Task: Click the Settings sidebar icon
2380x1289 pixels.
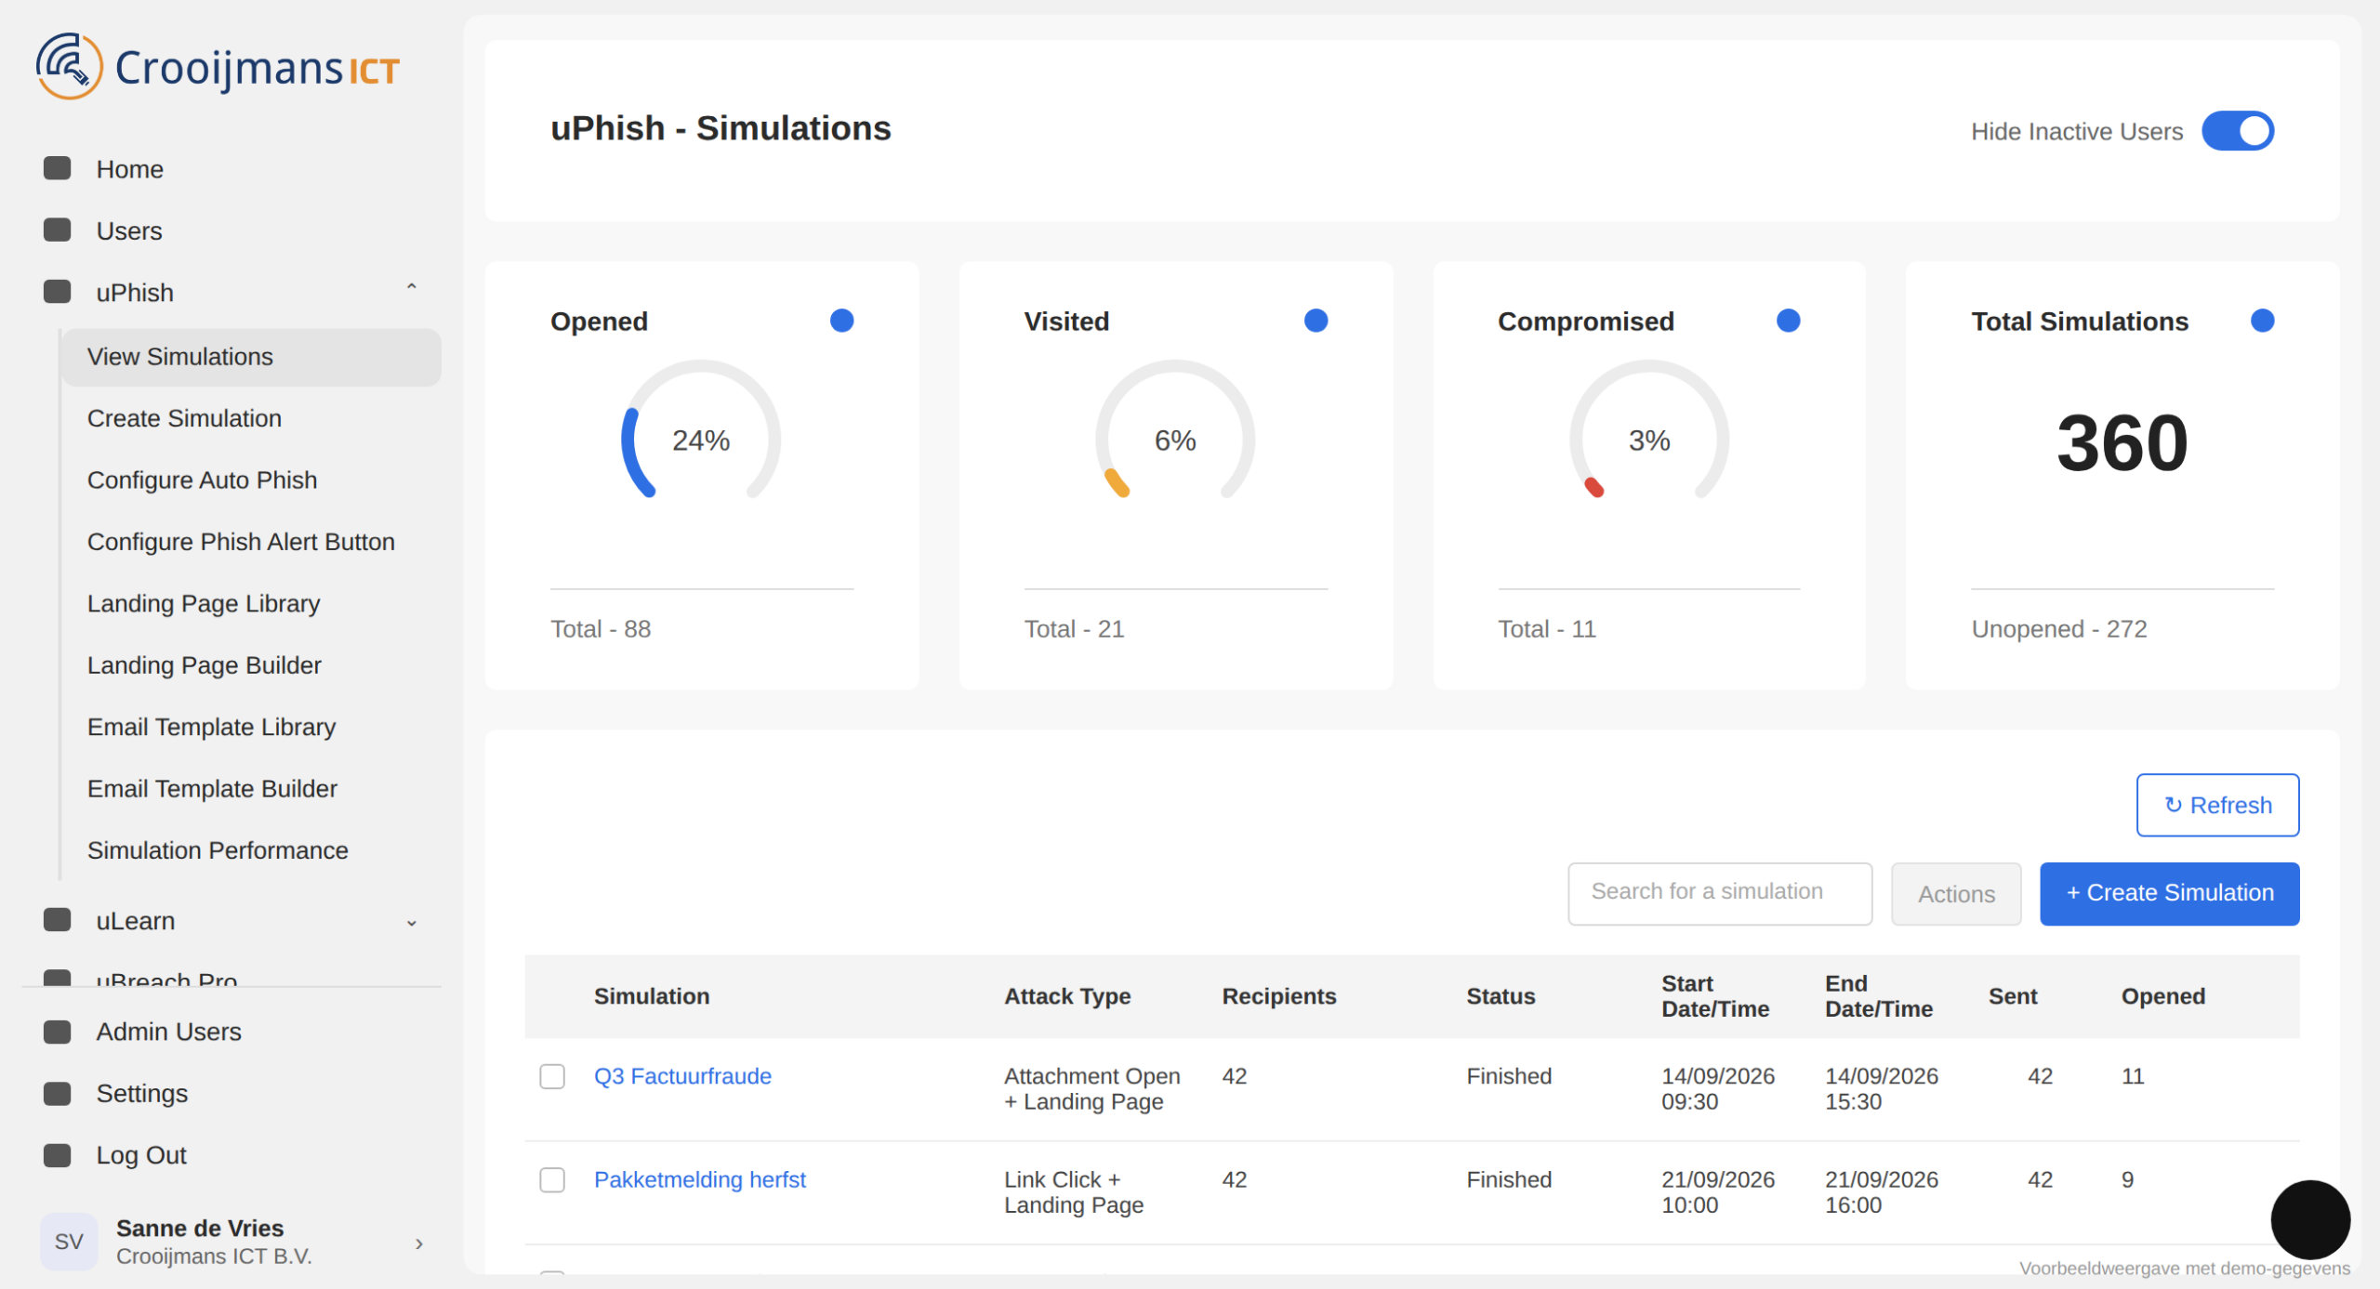Action: point(58,1093)
